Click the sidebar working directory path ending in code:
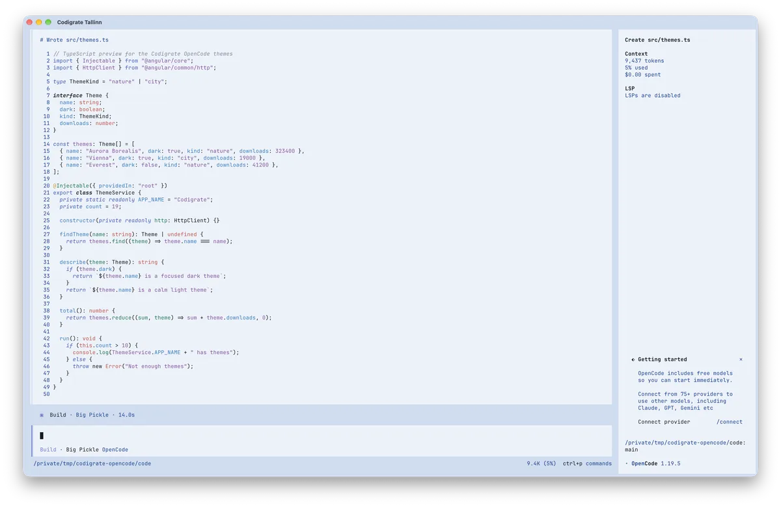 (x=685, y=443)
